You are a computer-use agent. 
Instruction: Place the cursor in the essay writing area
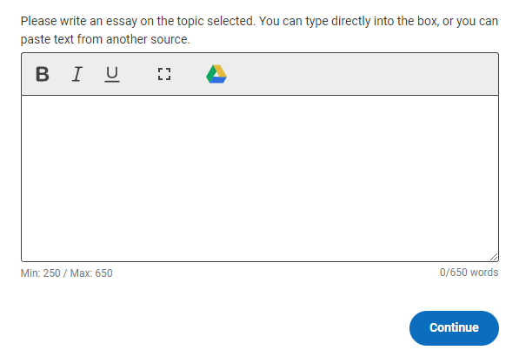coord(260,178)
